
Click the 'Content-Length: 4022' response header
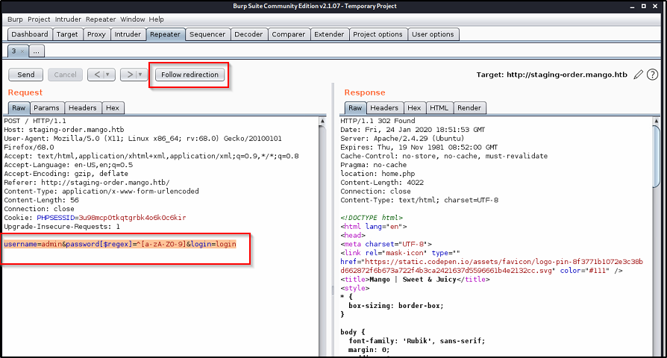click(381, 183)
